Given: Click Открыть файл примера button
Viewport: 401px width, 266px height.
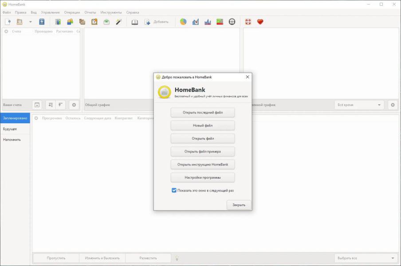Looking at the screenshot, I should (203, 152).
